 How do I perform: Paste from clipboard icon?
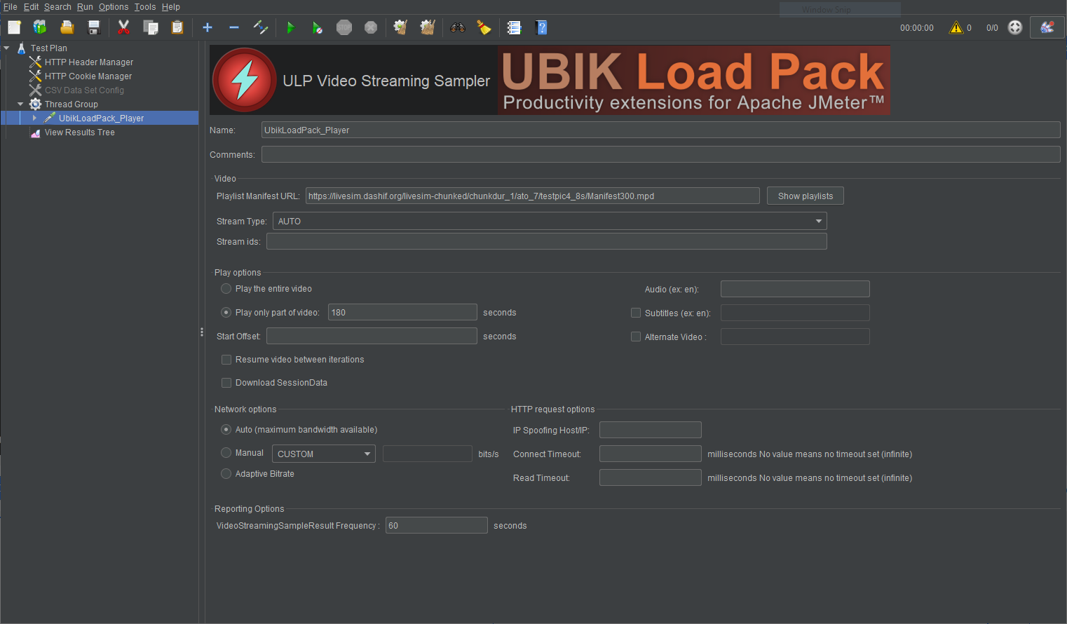point(177,27)
